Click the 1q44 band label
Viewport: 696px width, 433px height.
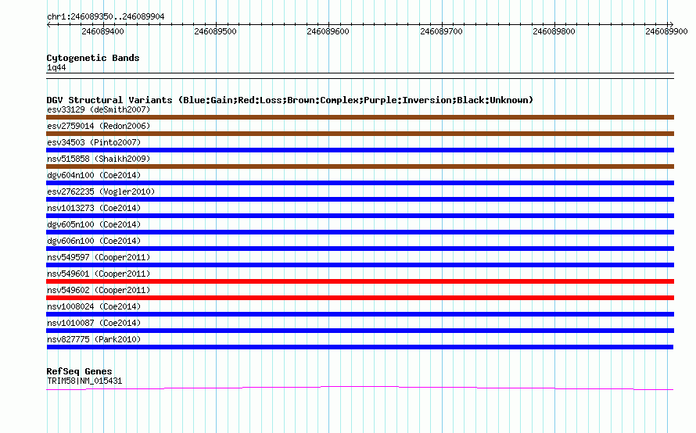click(x=56, y=67)
